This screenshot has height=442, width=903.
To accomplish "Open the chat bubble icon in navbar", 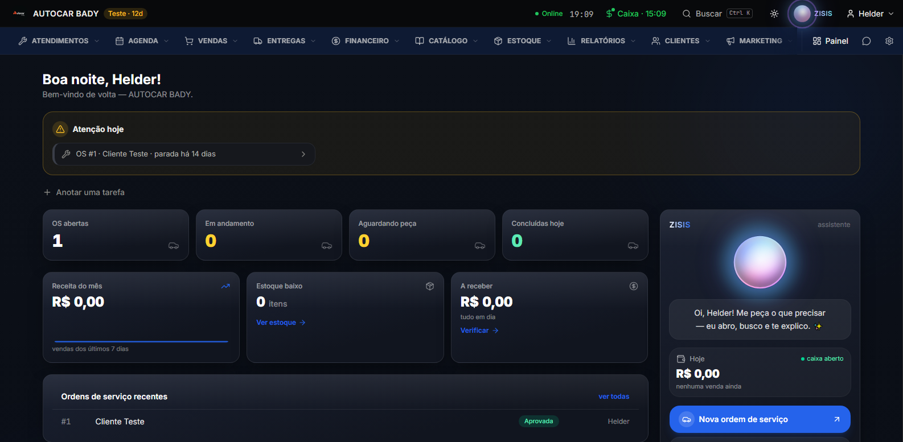I will click(x=867, y=41).
